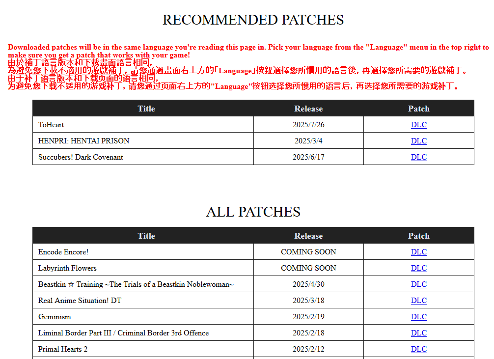This screenshot has height=359, width=494.
Task: Select 'Succubers! Dark Covenant' title text
Action: tap(81, 157)
